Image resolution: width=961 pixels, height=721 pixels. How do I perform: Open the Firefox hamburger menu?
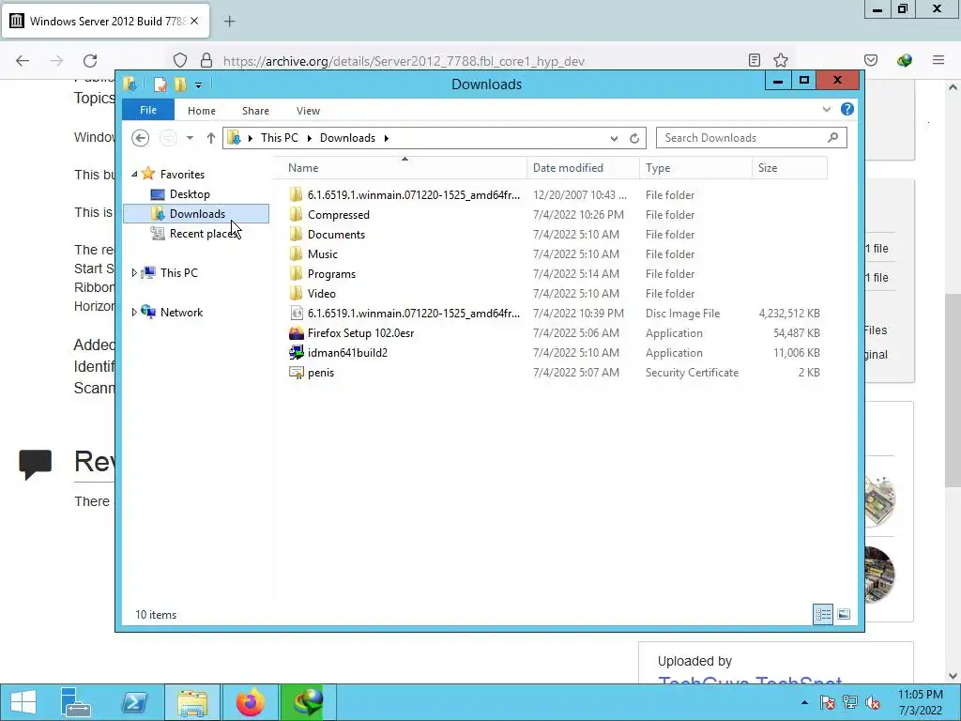[938, 60]
